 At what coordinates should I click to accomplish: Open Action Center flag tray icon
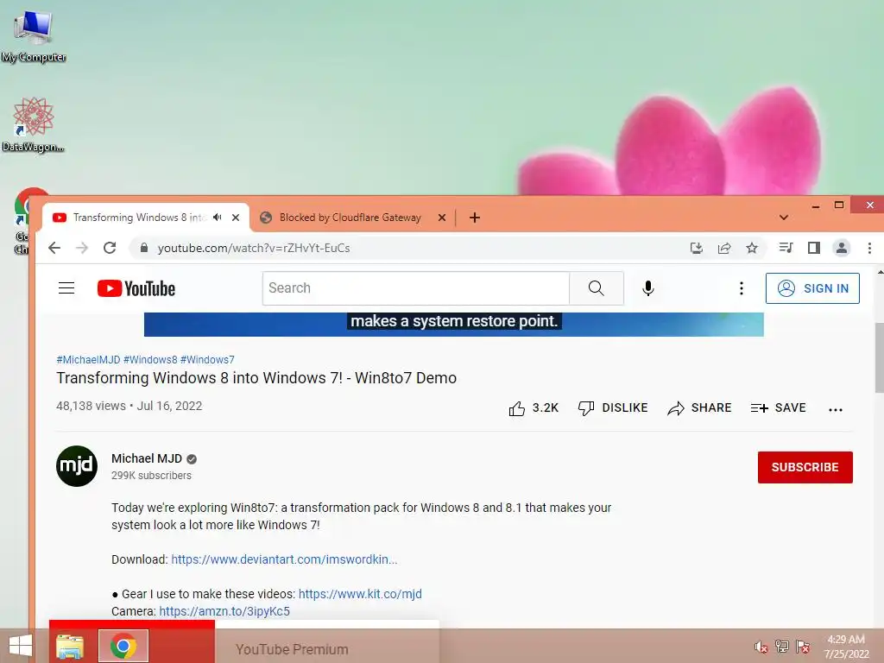coord(803,647)
